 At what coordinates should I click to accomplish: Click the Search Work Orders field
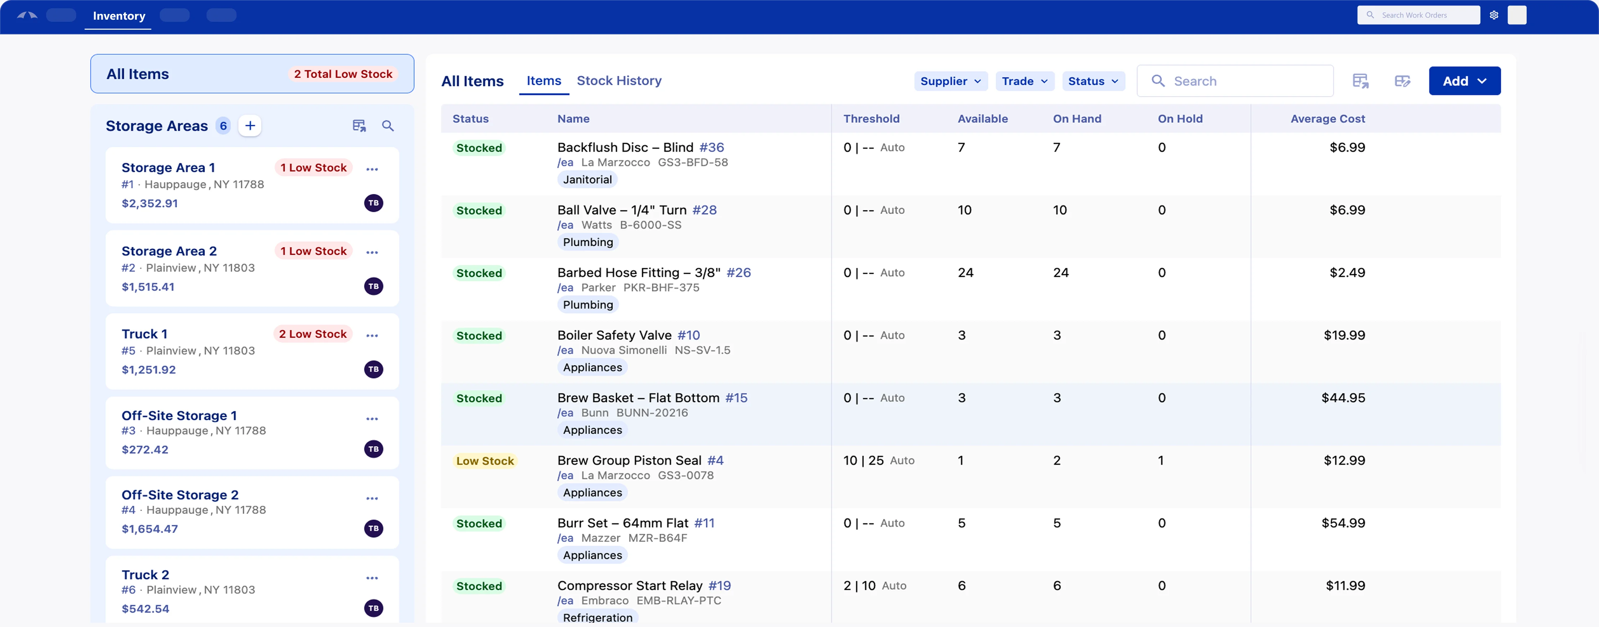[x=1418, y=15]
